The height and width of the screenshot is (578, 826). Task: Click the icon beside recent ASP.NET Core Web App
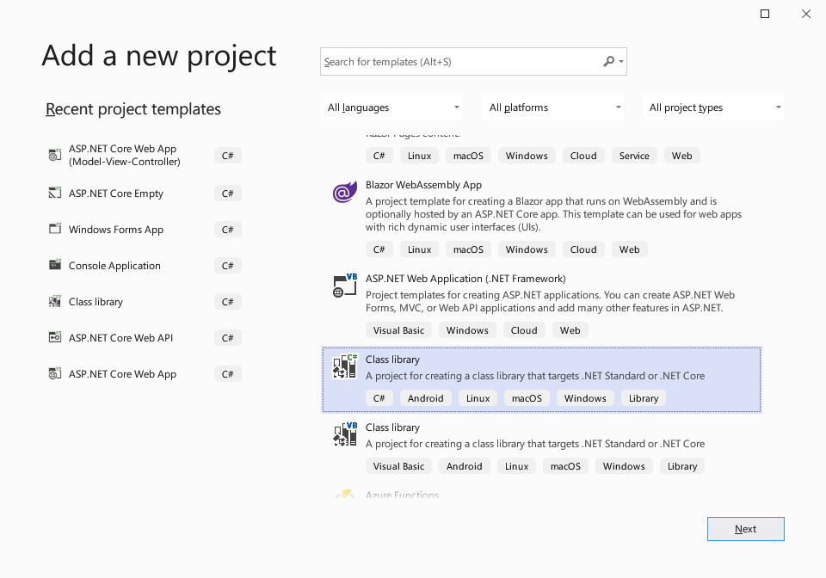(55, 373)
